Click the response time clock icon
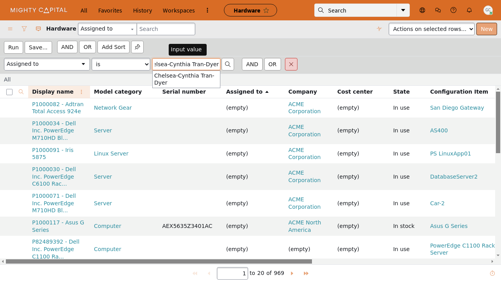Screen dimensions: 501x282 tap(492, 273)
